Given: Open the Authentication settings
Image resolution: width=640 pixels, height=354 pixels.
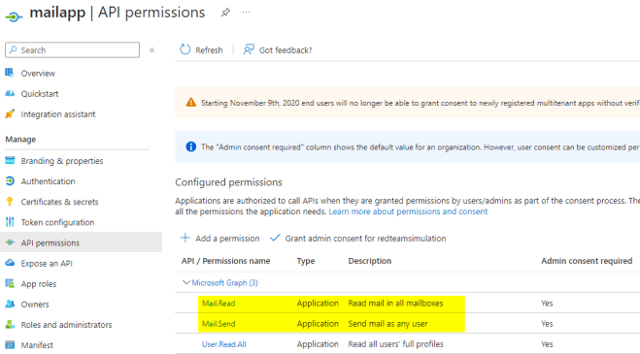Looking at the screenshot, I should [49, 181].
